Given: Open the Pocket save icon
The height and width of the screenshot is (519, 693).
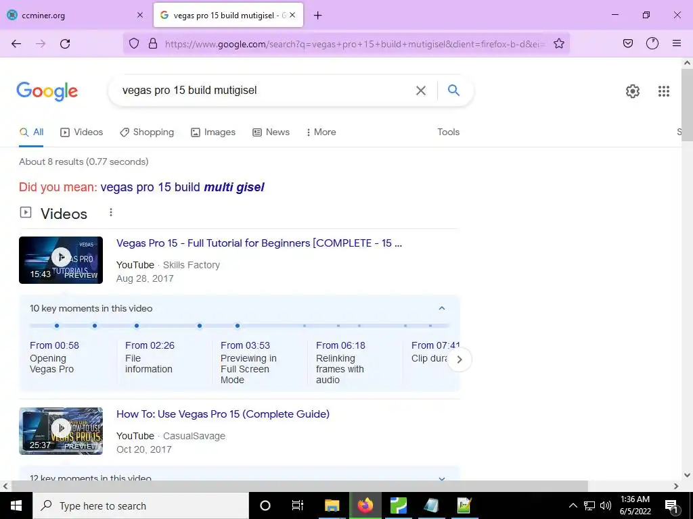Looking at the screenshot, I should 627,43.
